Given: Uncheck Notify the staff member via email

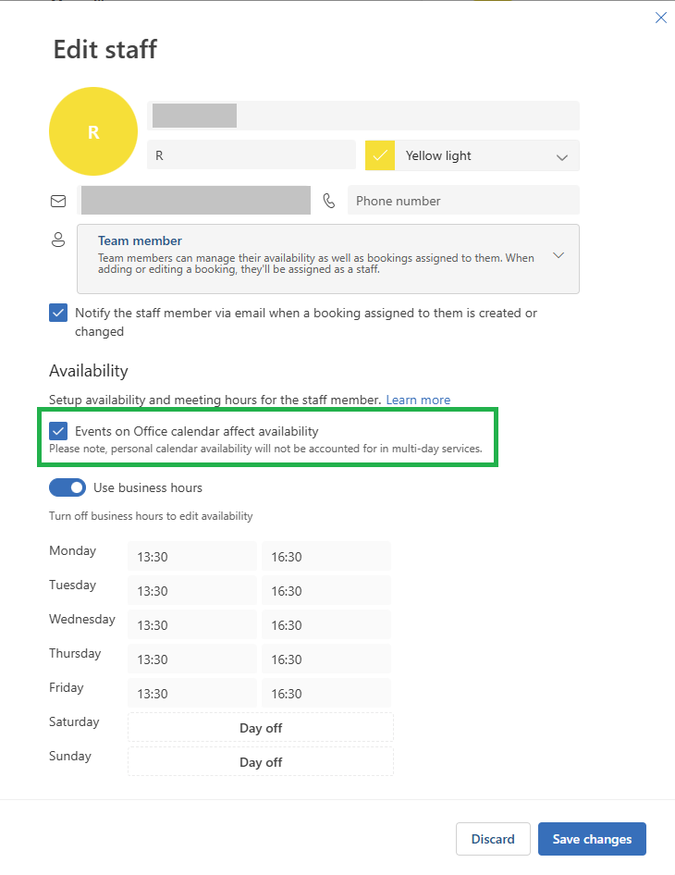Looking at the screenshot, I should click(58, 313).
